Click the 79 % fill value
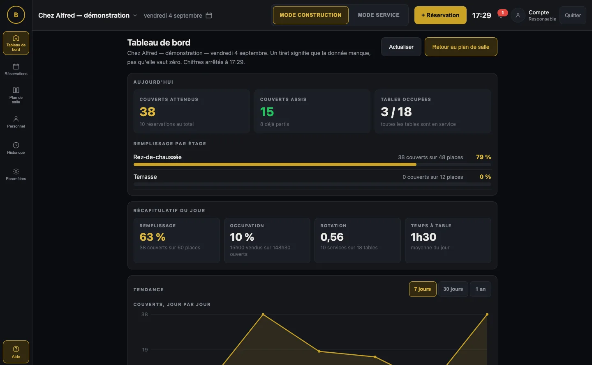 483,157
